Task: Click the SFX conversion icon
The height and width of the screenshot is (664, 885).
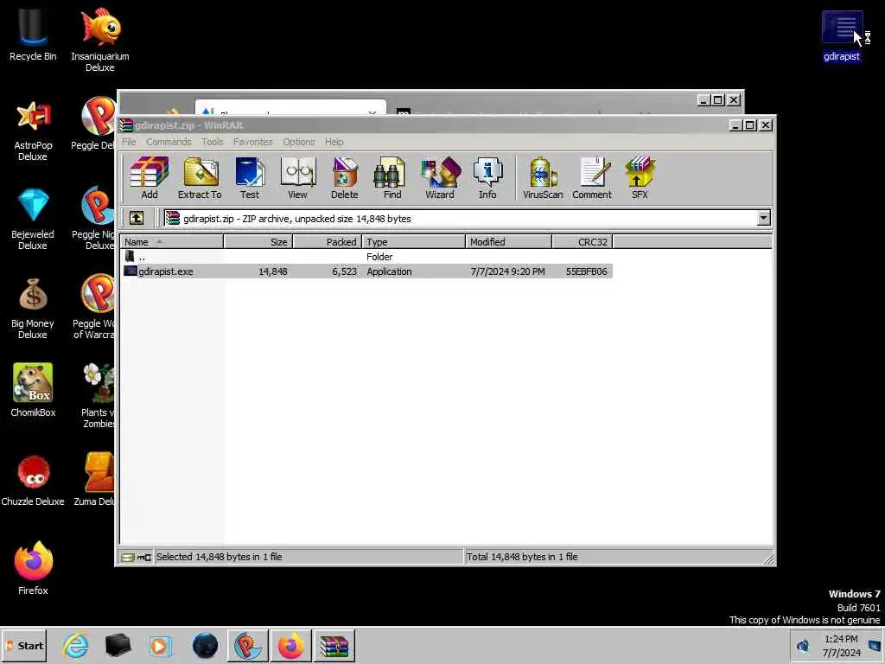Action: 640,178
